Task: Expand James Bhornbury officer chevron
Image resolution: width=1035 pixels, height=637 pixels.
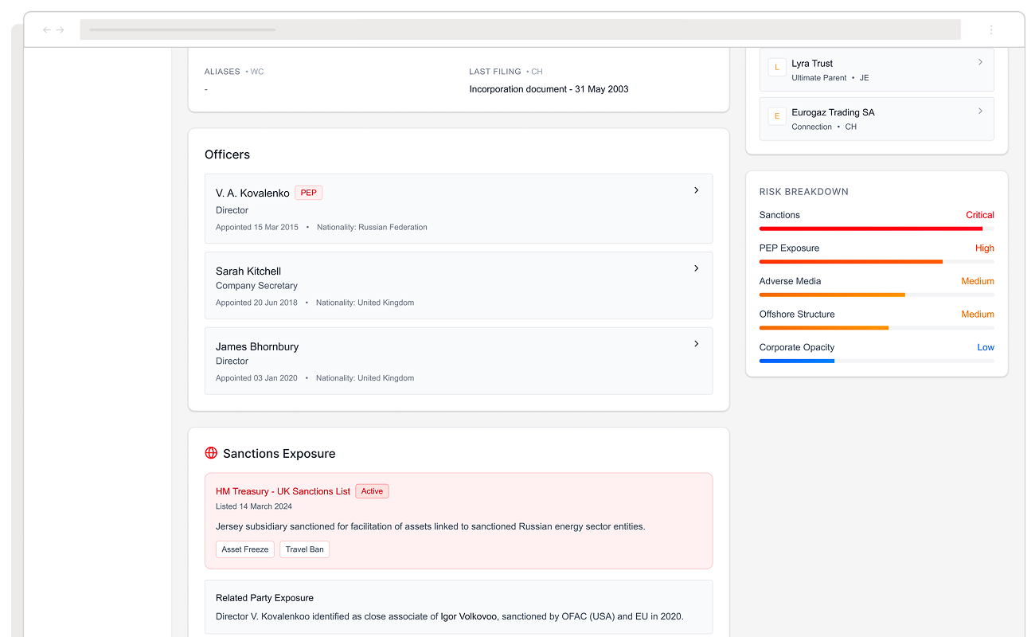Action: click(696, 344)
